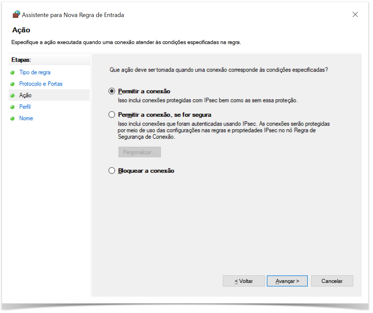
Task: Click the Personalizar... button
Action: 140,152
